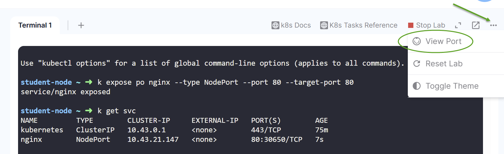Viewport: 504px width, 154px height.
Task: Click the half-circle Toggle Theme icon
Action: (417, 86)
